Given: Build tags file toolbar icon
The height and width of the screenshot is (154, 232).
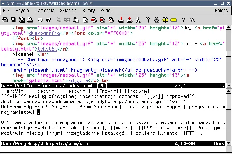Looking at the screenshot, I should (x=165, y=20).
